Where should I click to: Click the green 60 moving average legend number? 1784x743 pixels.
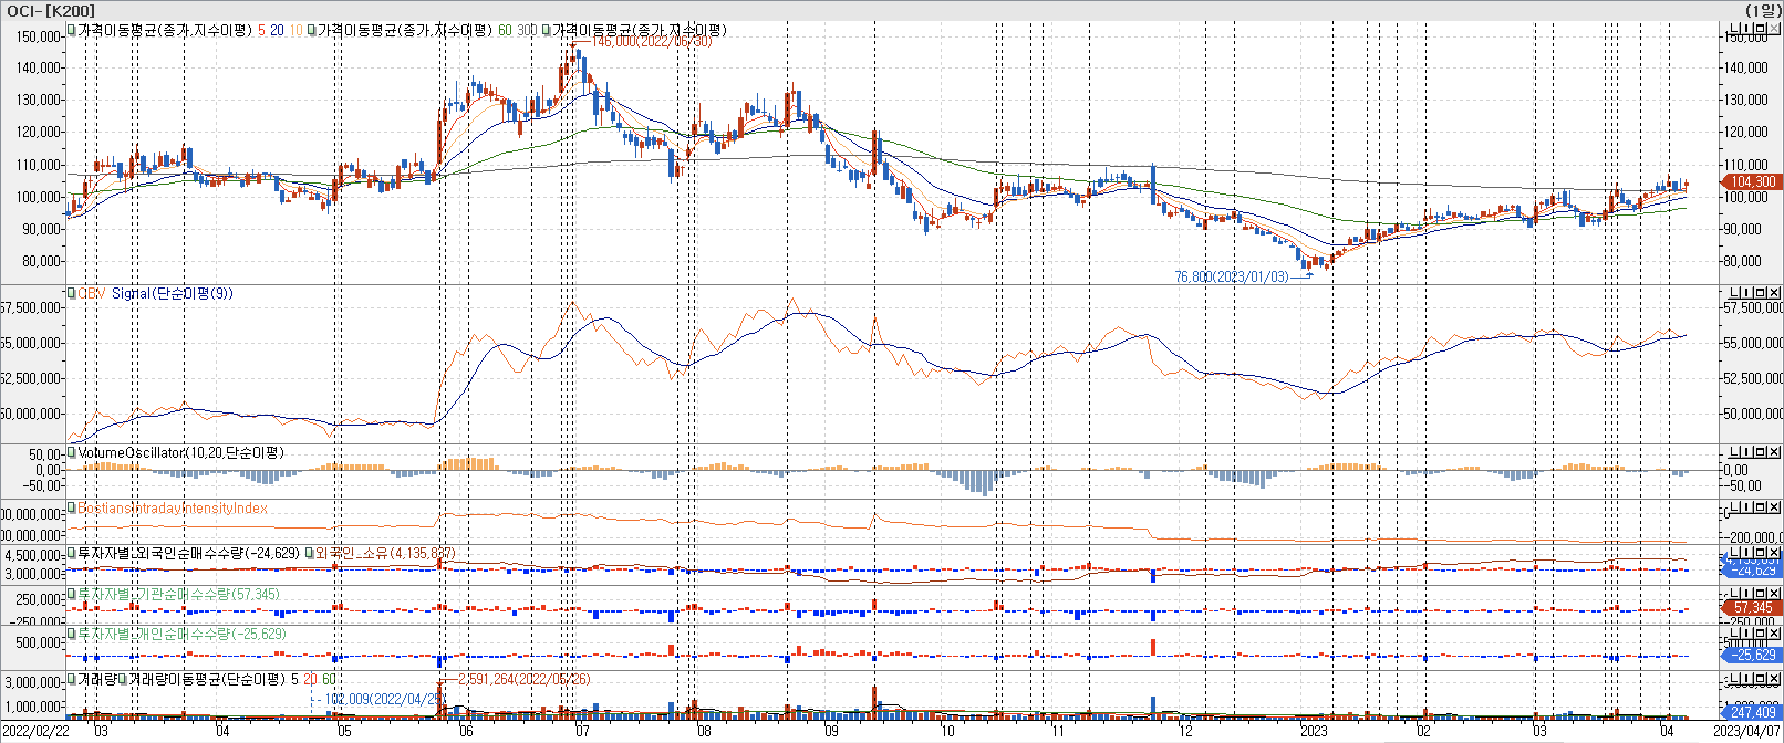coord(505,30)
